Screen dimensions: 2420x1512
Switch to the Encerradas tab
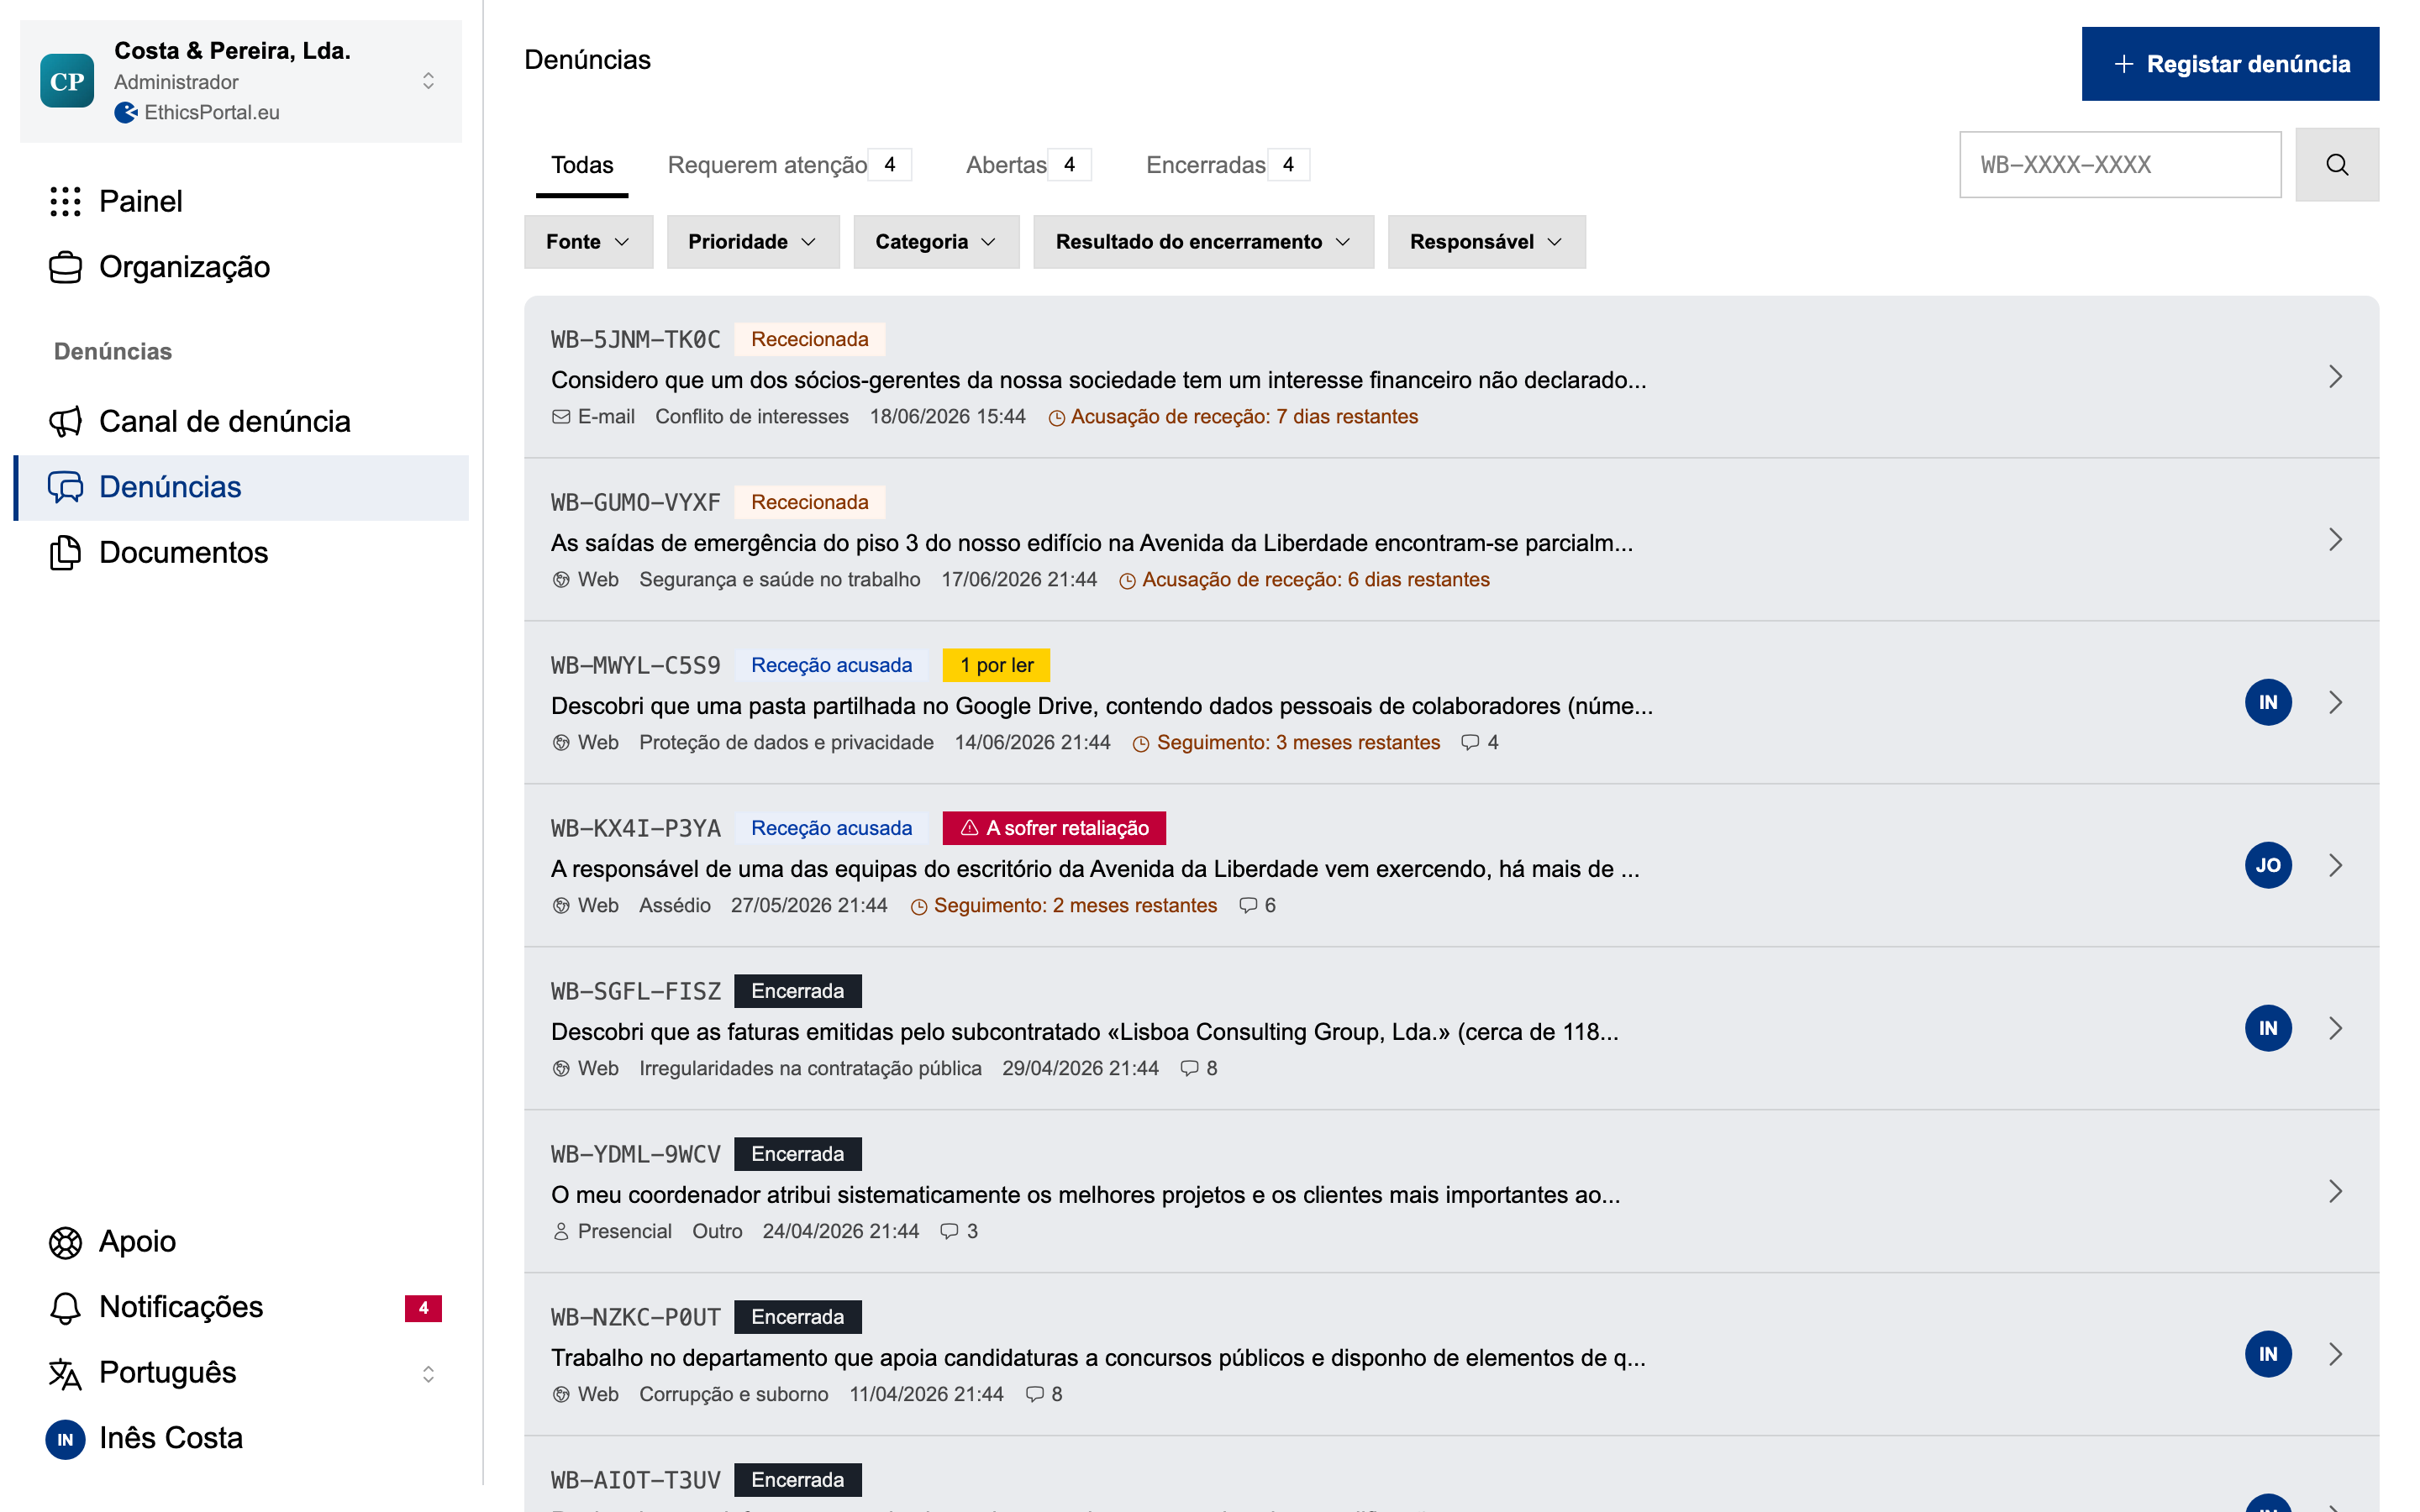[1227, 165]
